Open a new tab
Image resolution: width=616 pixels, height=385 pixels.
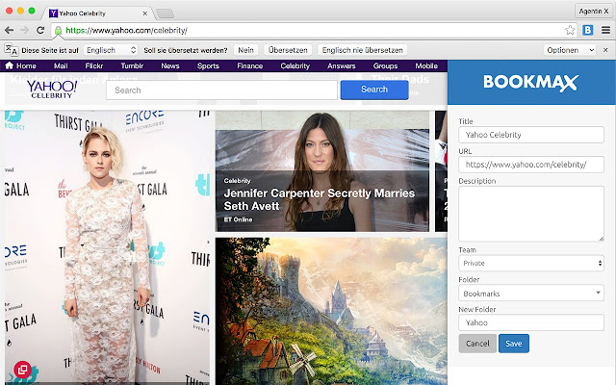[165, 14]
